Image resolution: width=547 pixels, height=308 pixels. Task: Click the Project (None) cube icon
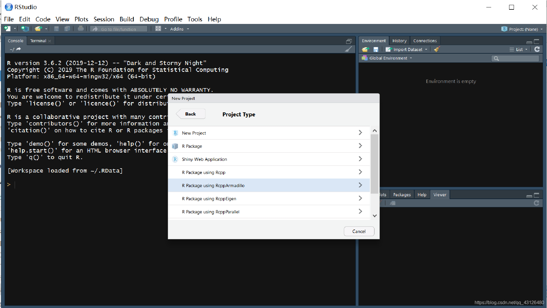point(504,29)
